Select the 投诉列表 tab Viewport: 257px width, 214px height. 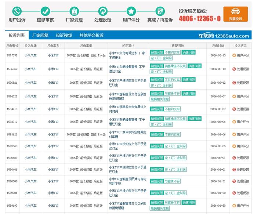coord(17,35)
